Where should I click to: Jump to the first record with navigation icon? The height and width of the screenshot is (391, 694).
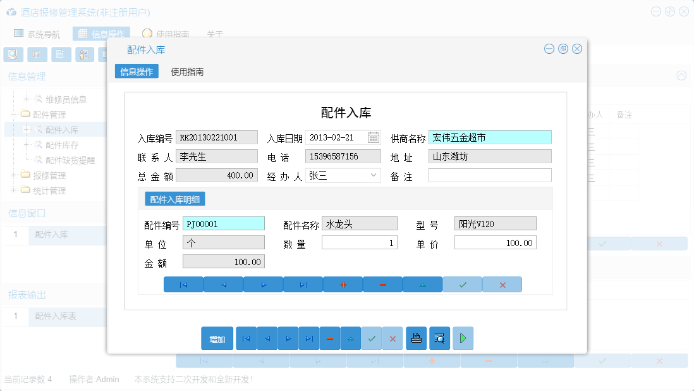click(x=246, y=338)
